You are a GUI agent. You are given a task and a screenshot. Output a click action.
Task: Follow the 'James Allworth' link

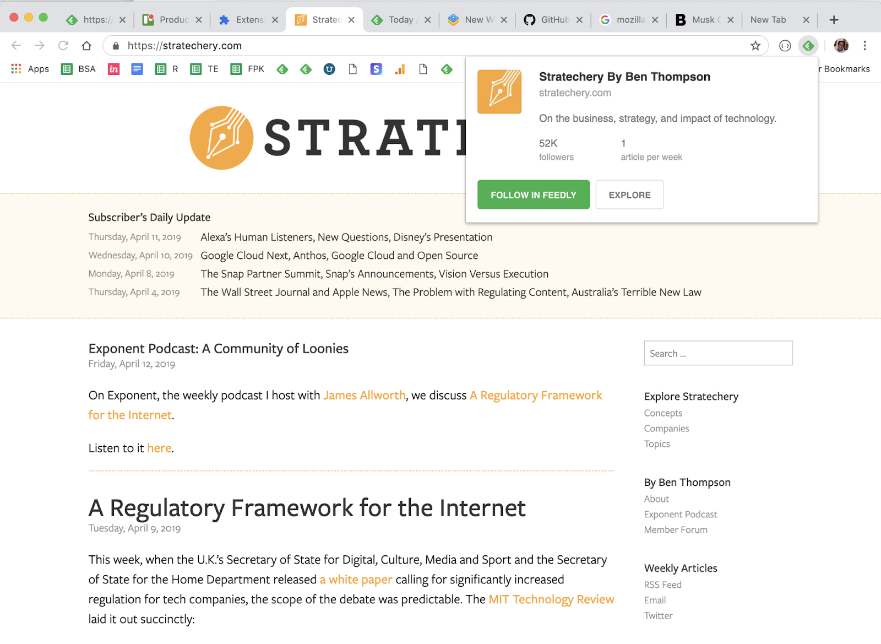point(365,395)
